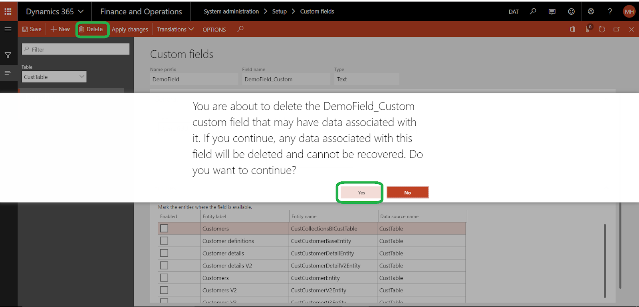Screen dimensions: 639x307
Task: Enable checkbox for CustCustomerEntity row
Action: tap(164, 278)
